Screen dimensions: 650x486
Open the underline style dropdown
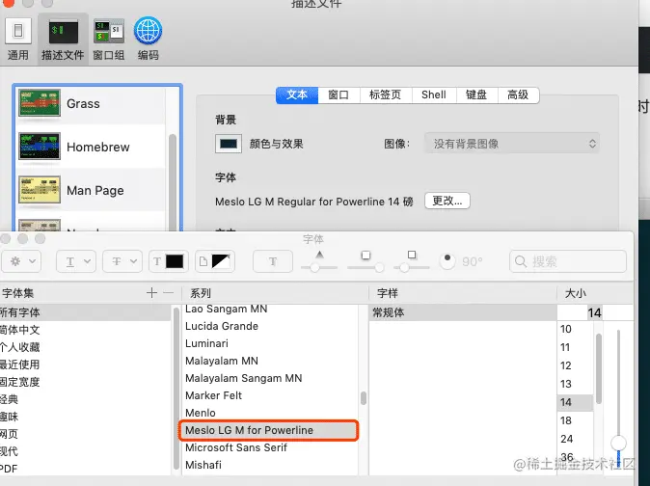[76, 261]
